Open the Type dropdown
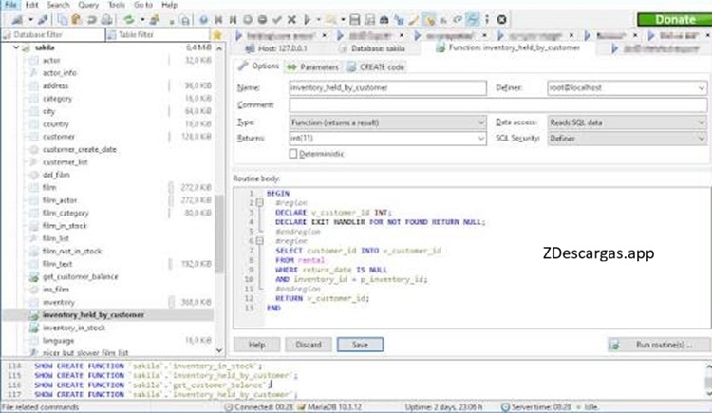712x413 pixels. (x=480, y=122)
